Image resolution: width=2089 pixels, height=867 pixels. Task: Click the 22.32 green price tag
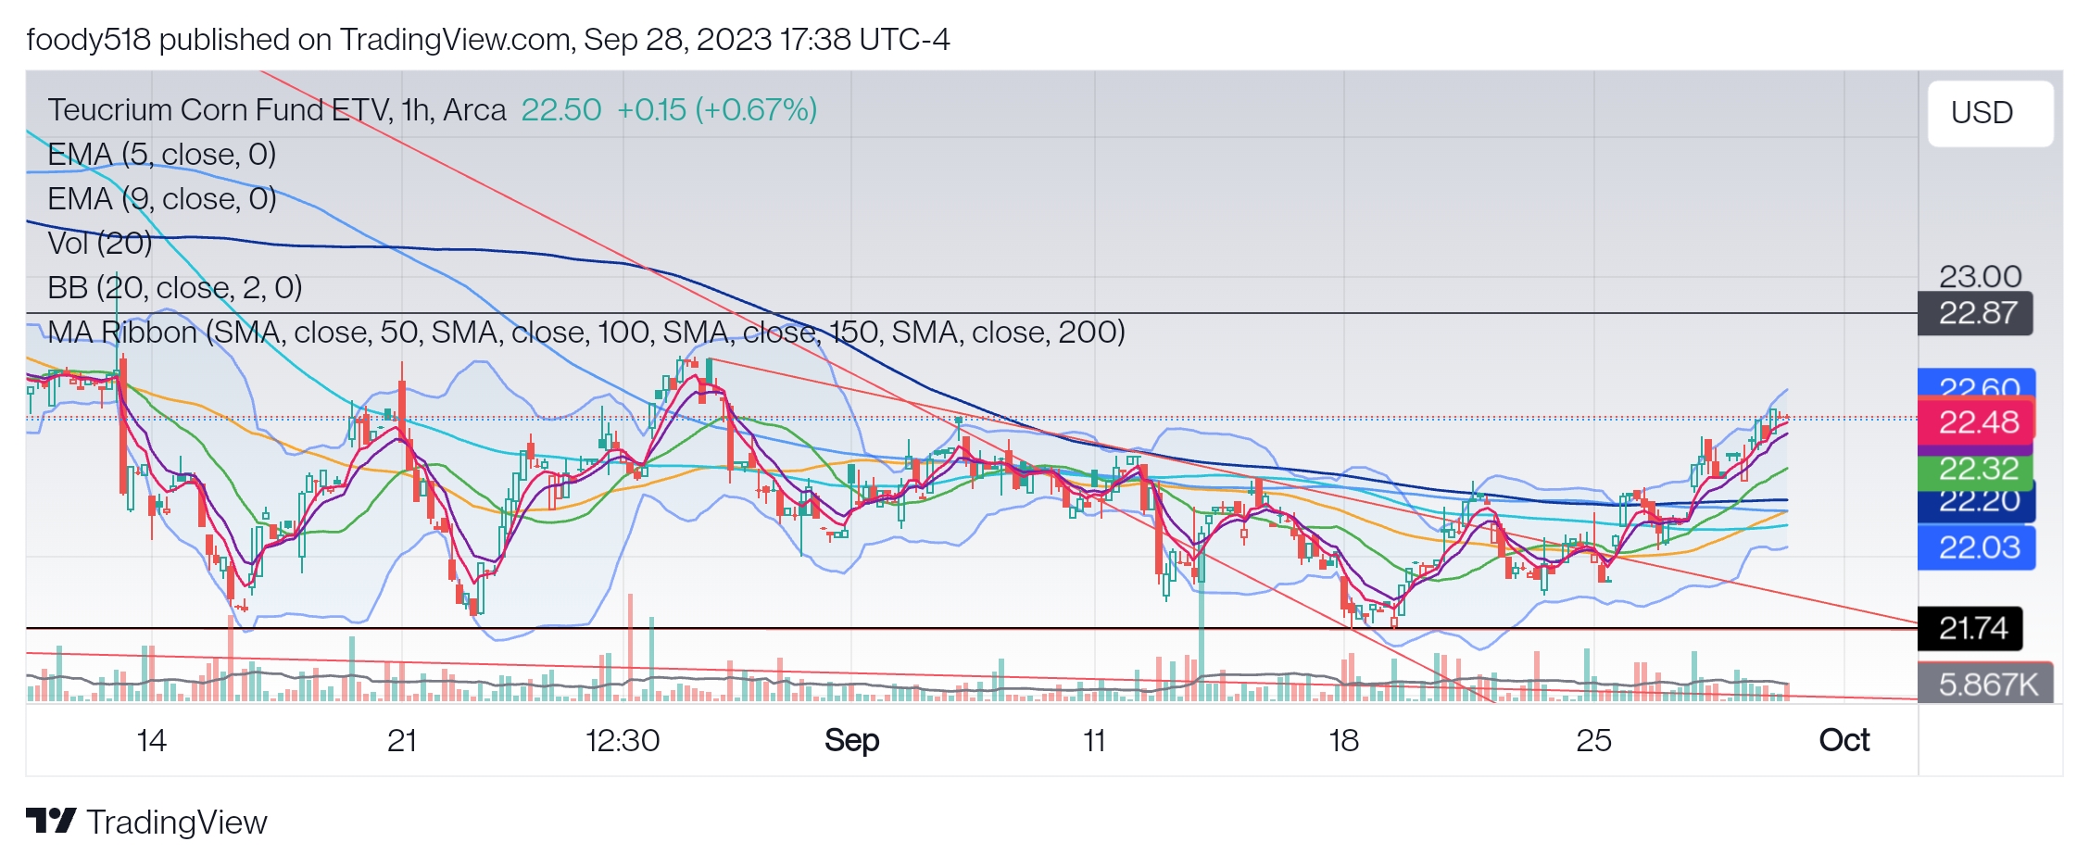(x=1976, y=469)
